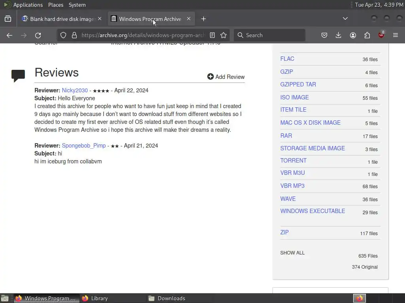Open the MAC OS X DISK IMAGE option

point(310,123)
